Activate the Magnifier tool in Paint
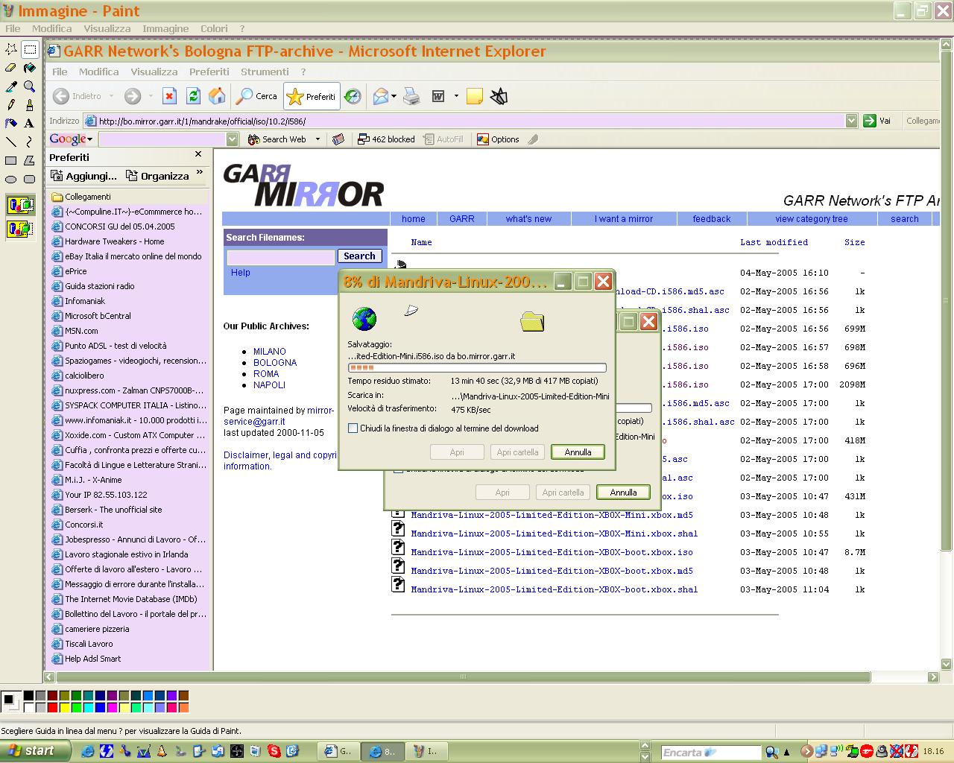This screenshot has width=954, height=763. (x=30, y=86)
